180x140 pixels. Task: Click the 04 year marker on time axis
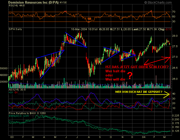pos(143,137)
